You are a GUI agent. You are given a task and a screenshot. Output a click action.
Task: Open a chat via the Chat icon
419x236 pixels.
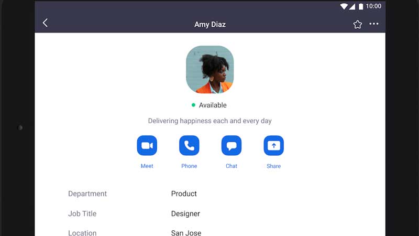tap(231, 146)
